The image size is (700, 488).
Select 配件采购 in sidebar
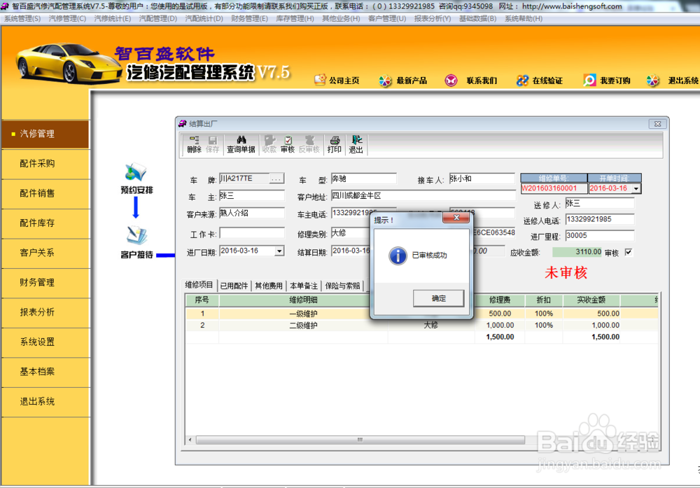pyautogui.click(x=45, y=164)
